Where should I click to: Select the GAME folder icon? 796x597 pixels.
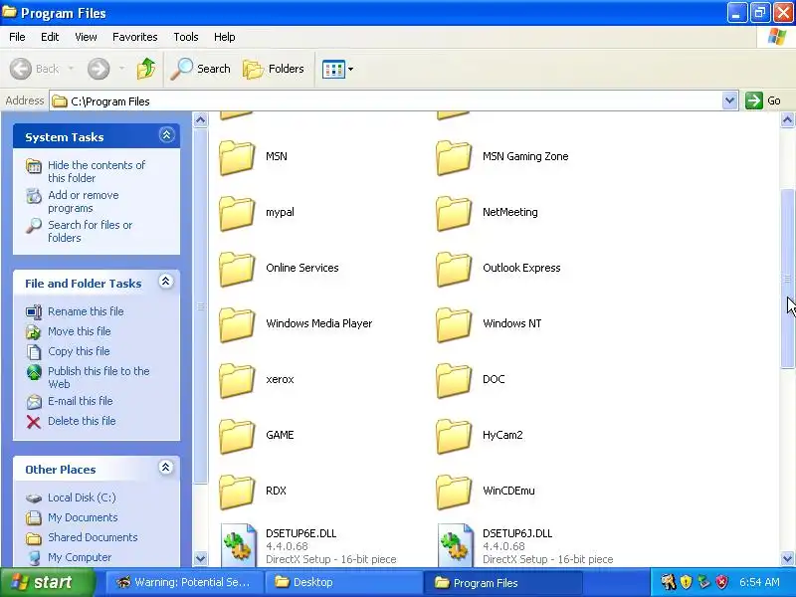coord(237,437)
